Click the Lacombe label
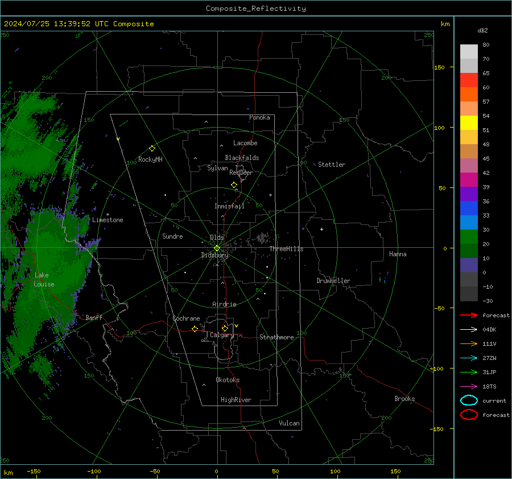Screen dimensions: 512x479 [245, 143]
